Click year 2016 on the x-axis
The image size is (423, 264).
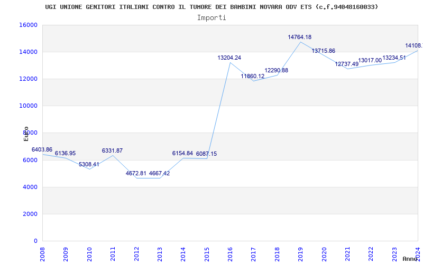coord(231,253)
